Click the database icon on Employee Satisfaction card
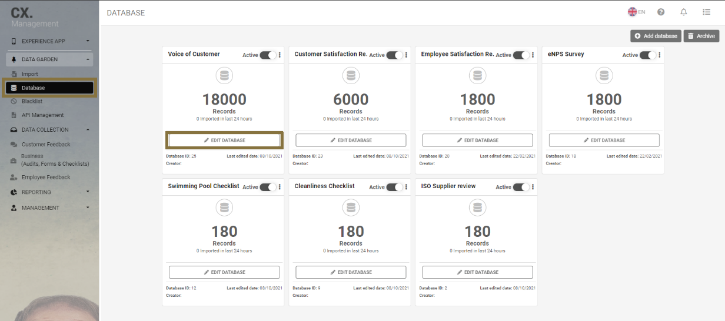 tap(477, 76)
